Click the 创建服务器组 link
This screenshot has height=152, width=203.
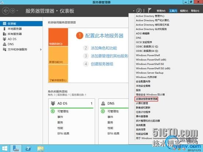[102, 64]
